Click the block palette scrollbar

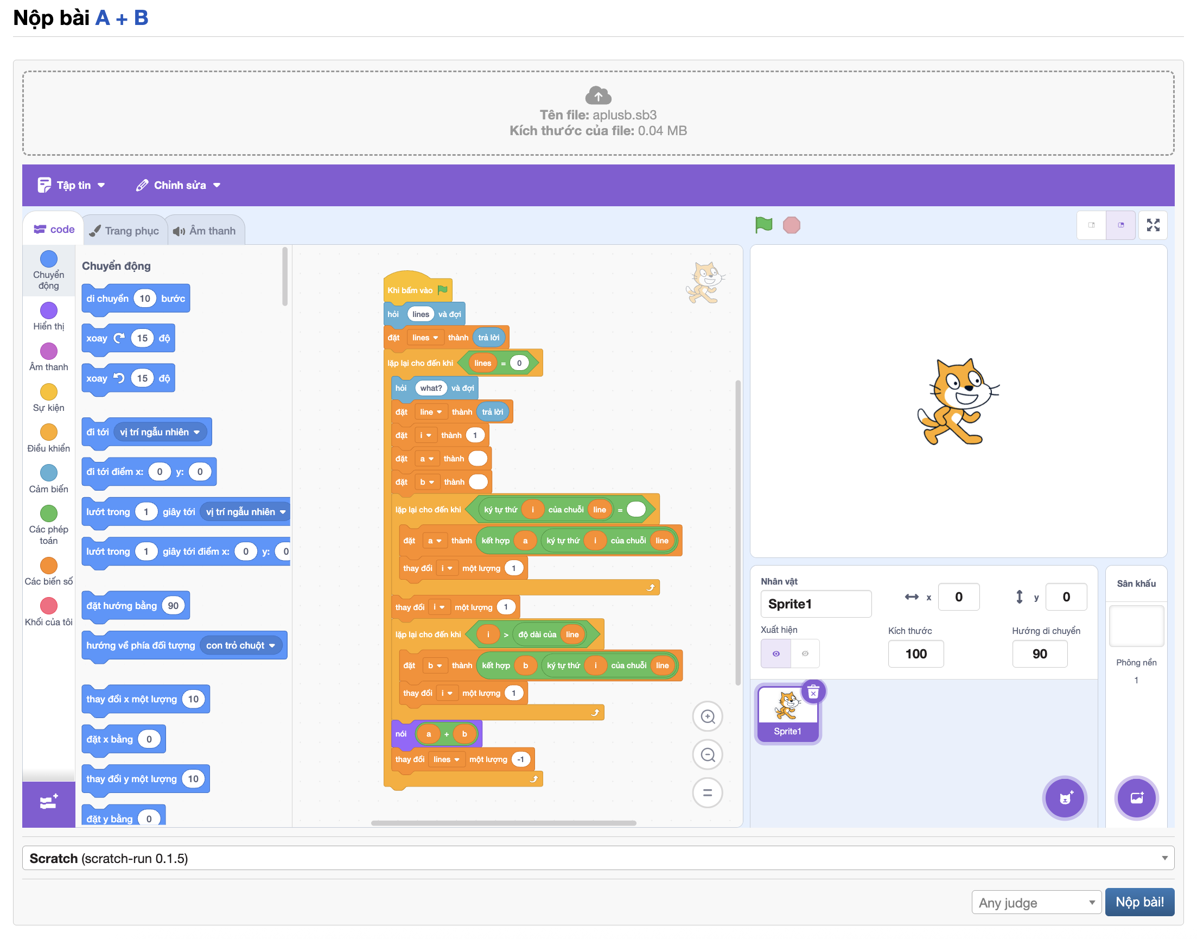[285, 276]
